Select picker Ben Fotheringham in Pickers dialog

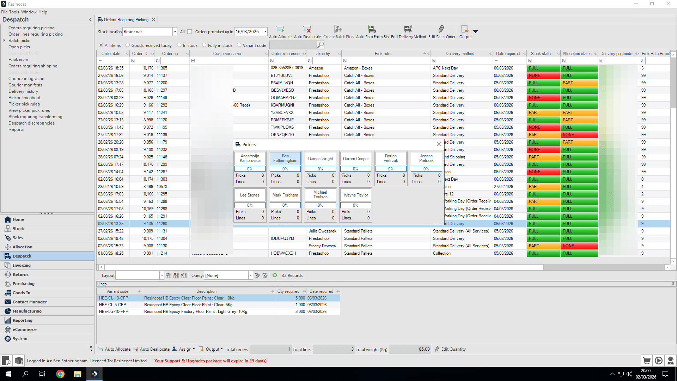pyautogui.click(x=285, y=158)
